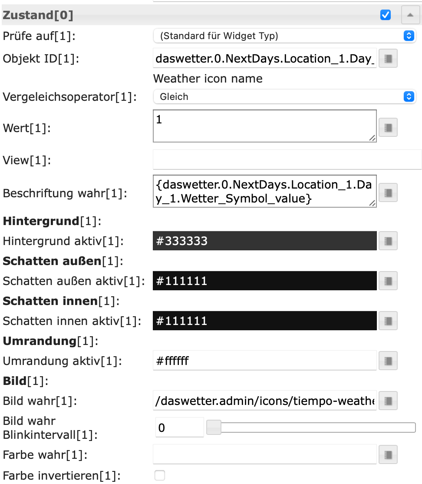The height and width of the screenshot is (484, 422).
Task: Click edit icon beside Beschriftung wahr field
Action: (388, 192)
